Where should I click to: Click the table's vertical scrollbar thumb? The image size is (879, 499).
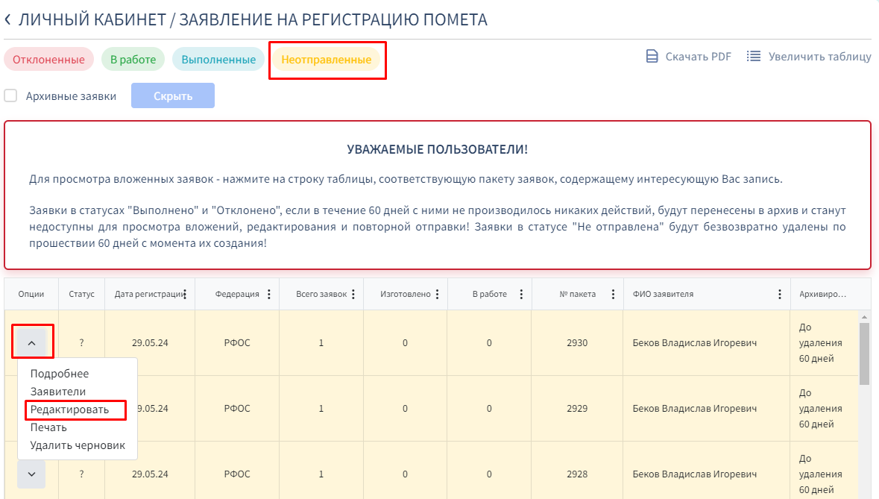tap(864, 354)
